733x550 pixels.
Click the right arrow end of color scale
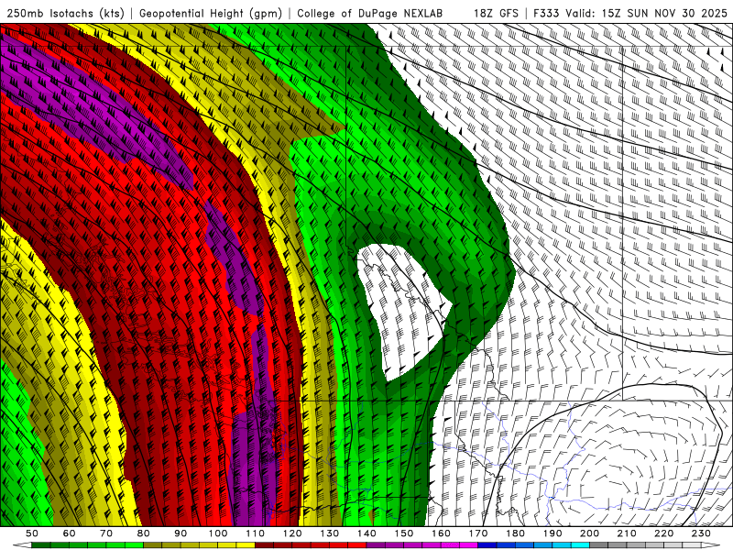point(711,545)
